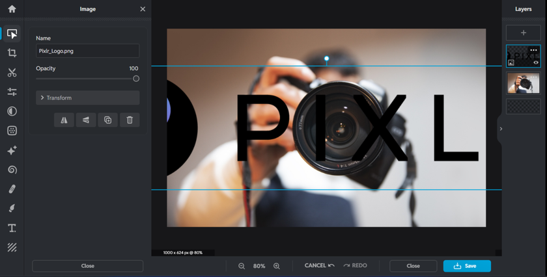This screenshot has width=547, height=277.
Task: Delete the layer with trash icon
Action: click(x=130, y=120)
